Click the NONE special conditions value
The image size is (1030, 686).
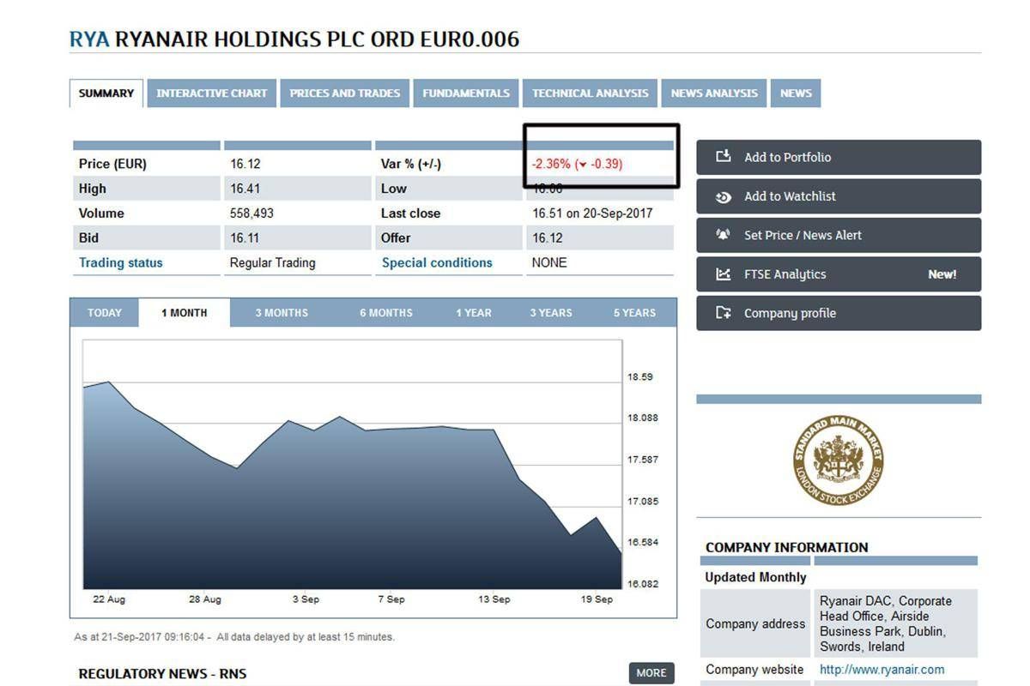point(549,263)
